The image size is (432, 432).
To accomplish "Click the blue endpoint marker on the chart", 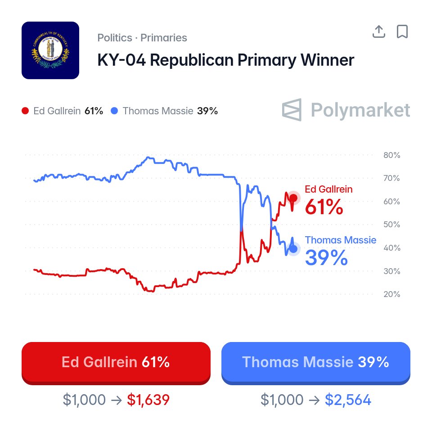I will coord(294,249).
